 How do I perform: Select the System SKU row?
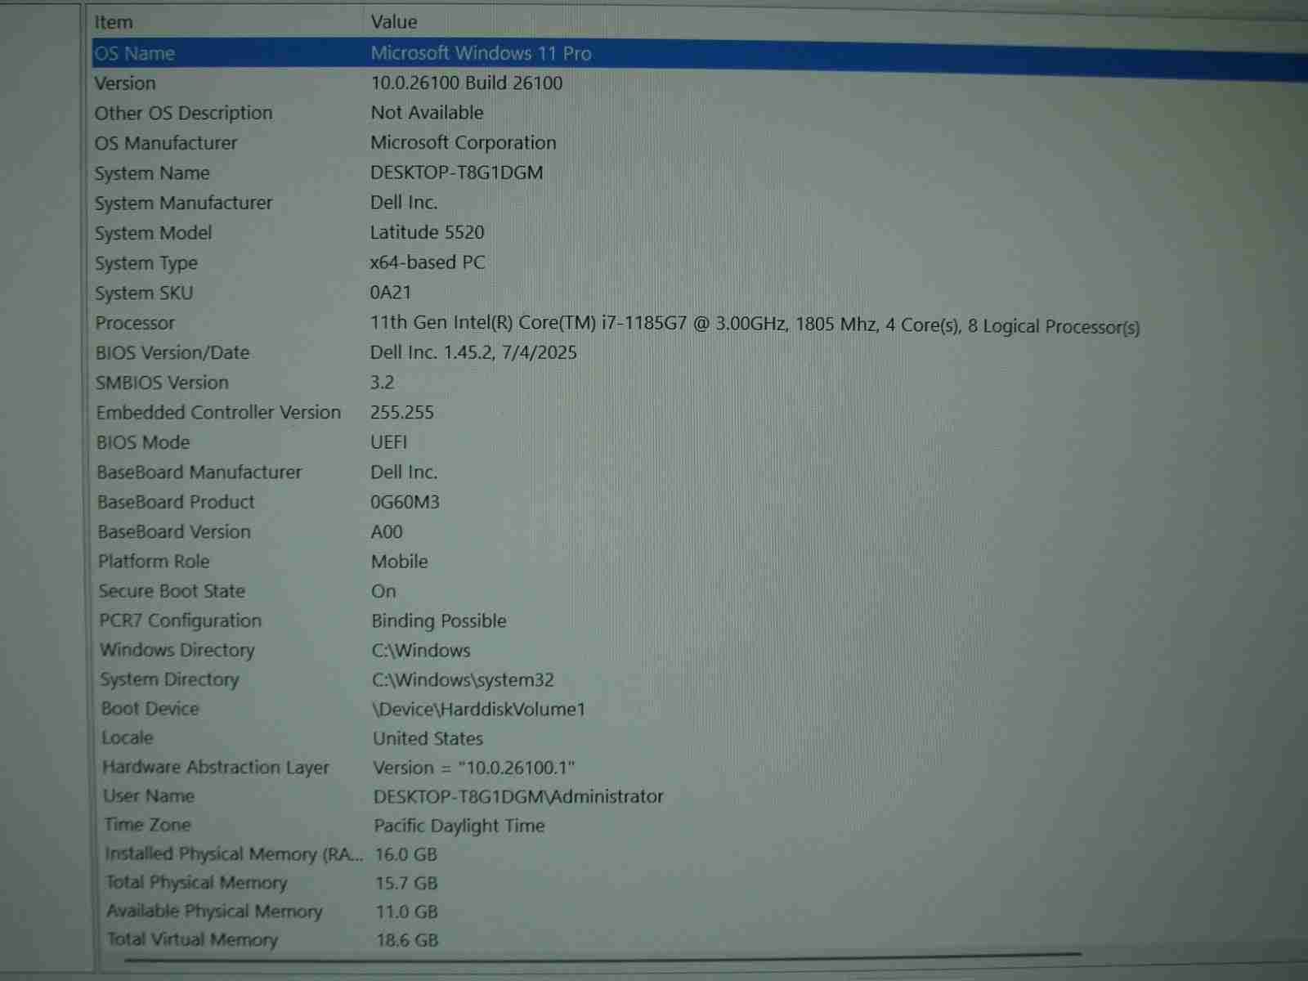coord(144,293)
